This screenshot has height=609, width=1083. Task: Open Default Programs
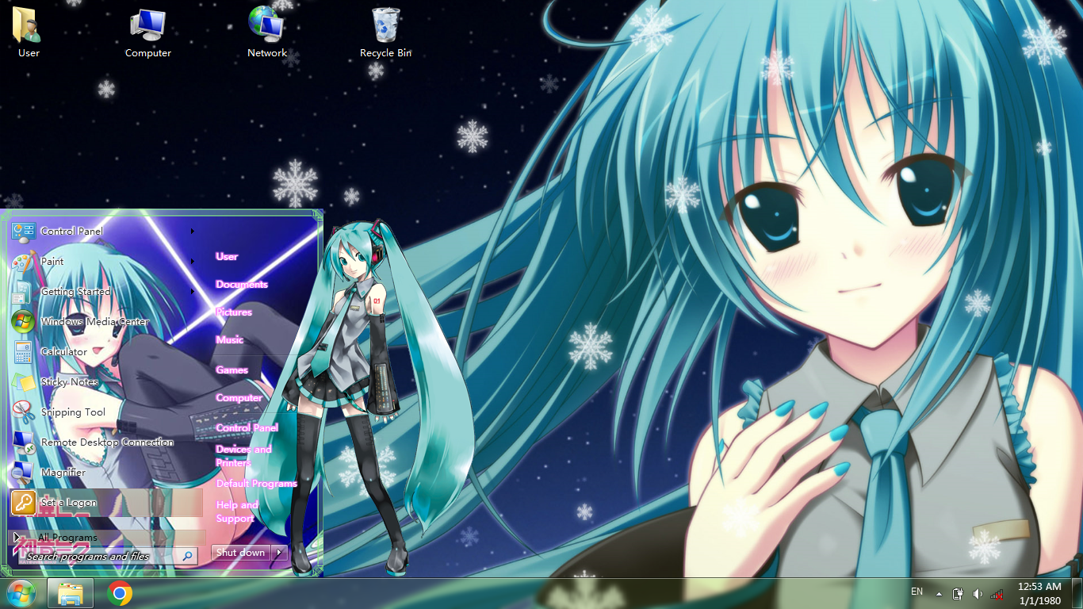(x=257, y=483)
